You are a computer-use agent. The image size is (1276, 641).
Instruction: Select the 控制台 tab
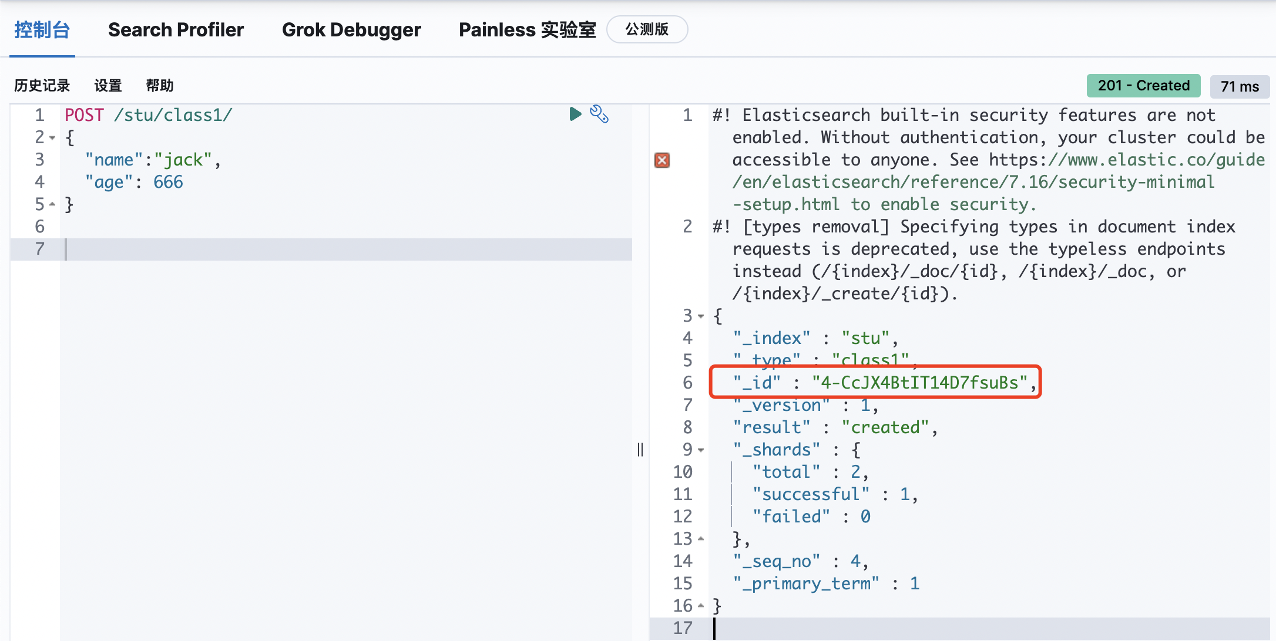pos(42,30)
